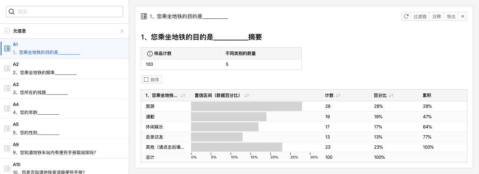Sort by the 计数 column arrows
Image resolution: width=479 pixels, height=174 pixels.
pos(338,96)
